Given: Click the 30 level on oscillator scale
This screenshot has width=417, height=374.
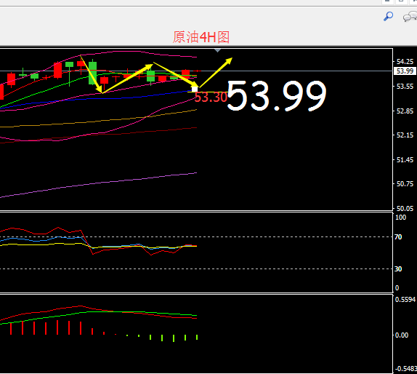Looking at the screenshot, I should click(x=398, y=269).
